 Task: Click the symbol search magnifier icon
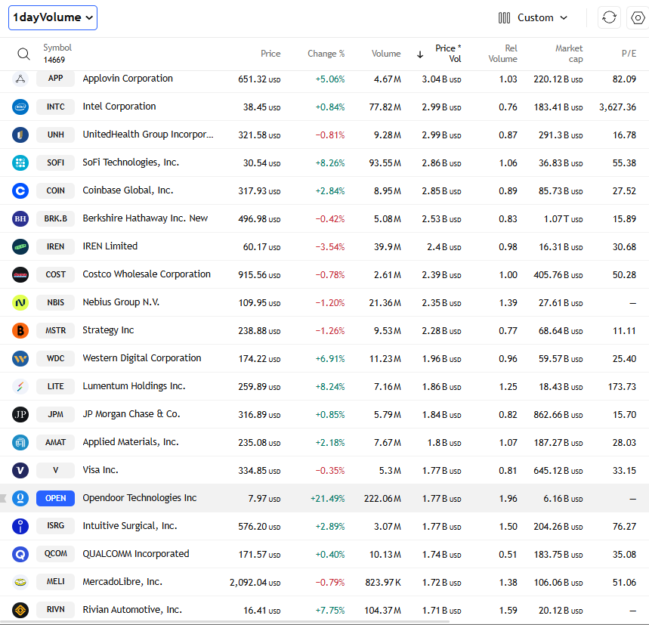tap(23, 54)
